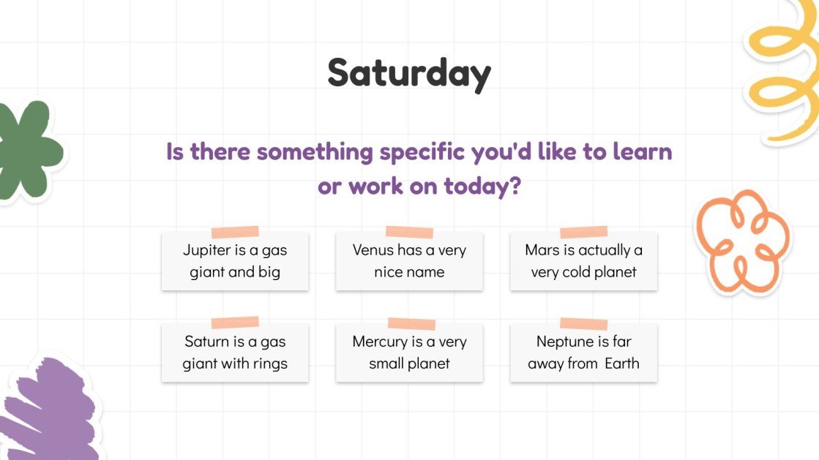Click the green flower sticker
Viewport: 819px width, 460px height.
(26, 150)
